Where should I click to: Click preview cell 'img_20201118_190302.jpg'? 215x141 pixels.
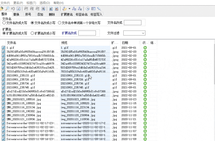pos(78,111)
